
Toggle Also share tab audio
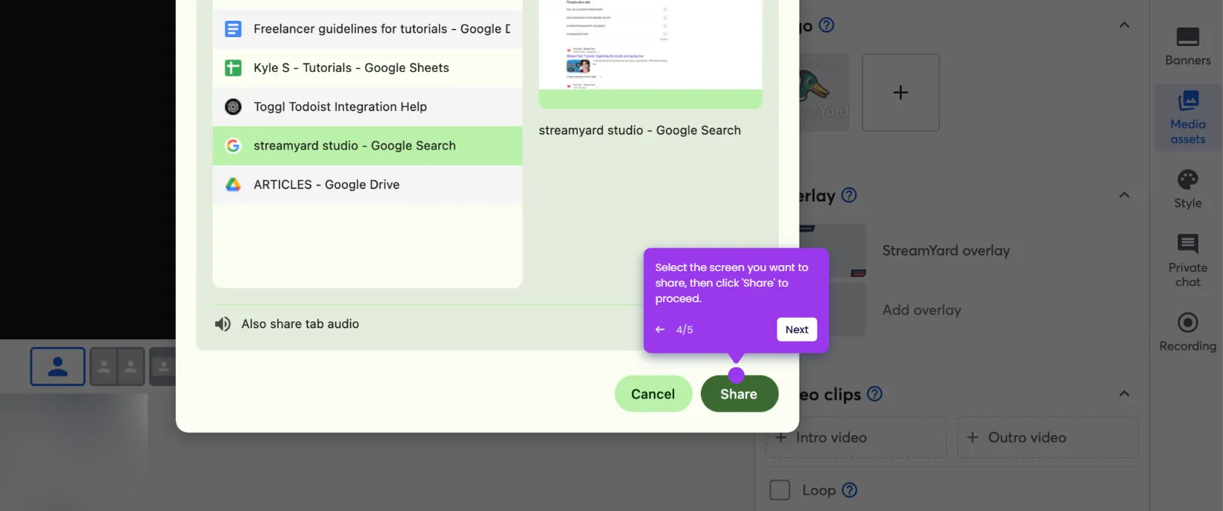click(x=300, y=324)
